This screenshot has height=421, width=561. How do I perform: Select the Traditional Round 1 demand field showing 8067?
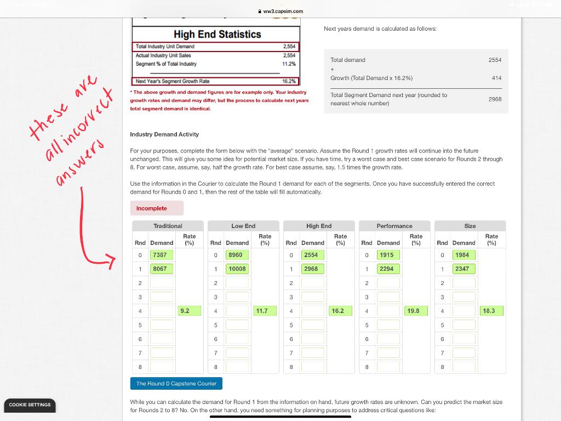click(161, 269)
